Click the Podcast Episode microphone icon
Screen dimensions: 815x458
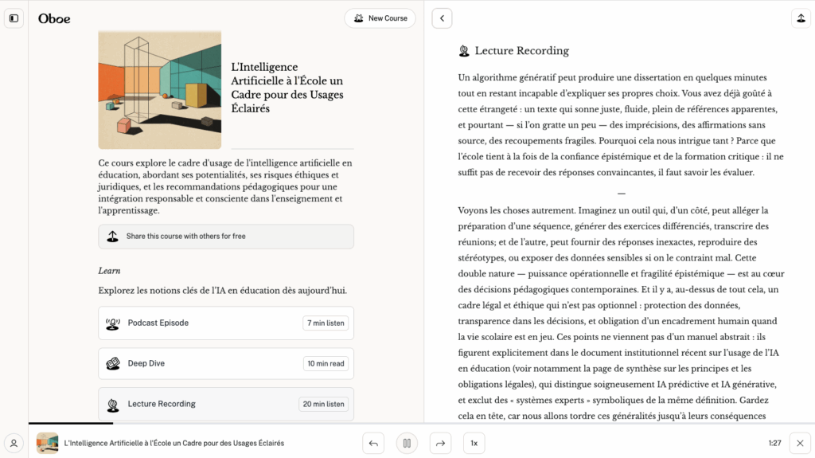(113, 323)
